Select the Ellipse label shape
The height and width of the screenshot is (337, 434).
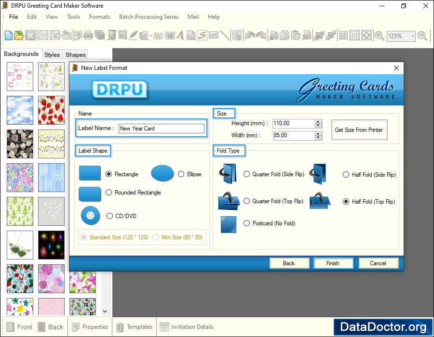tap(181, 174)
